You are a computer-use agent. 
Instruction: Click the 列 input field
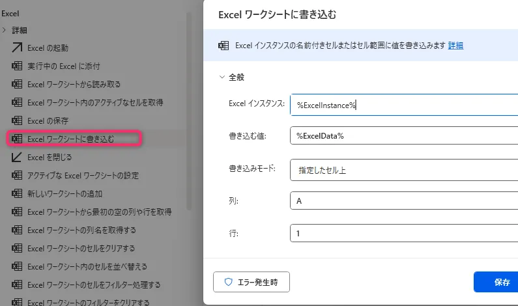click(x=404, y=201)
